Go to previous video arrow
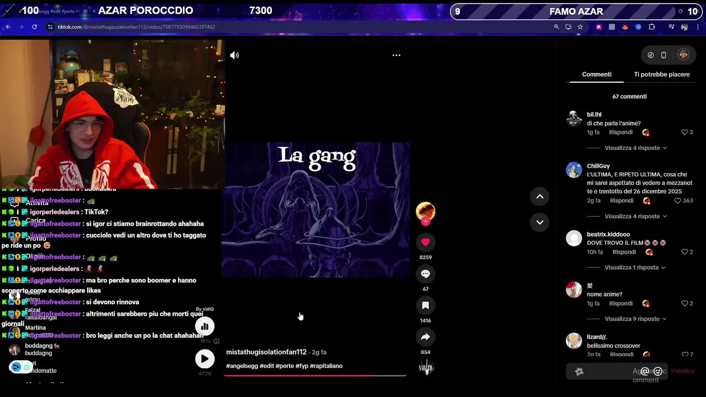 (x=540, y=196)
